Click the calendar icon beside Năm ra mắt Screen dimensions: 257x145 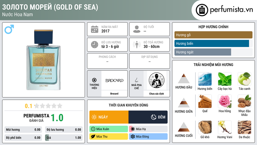coord(95,29)
